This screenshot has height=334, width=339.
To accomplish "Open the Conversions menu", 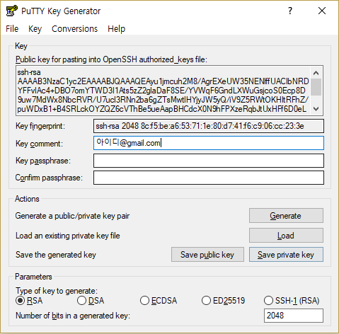I will coord(74,29).
